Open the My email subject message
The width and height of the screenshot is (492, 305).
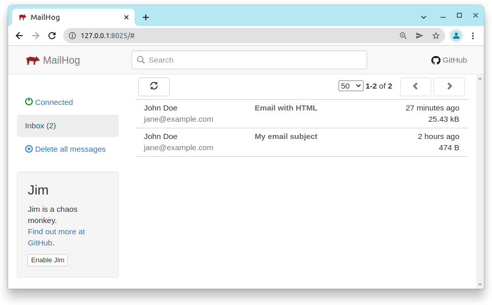click(x=286, y=136)
